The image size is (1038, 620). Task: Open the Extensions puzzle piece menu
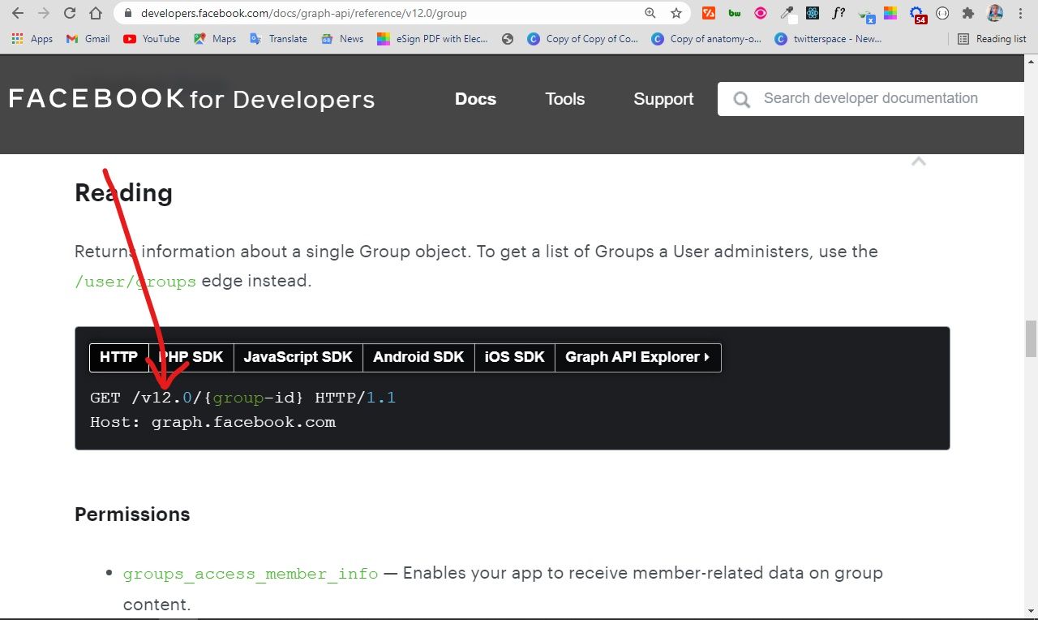967,13
